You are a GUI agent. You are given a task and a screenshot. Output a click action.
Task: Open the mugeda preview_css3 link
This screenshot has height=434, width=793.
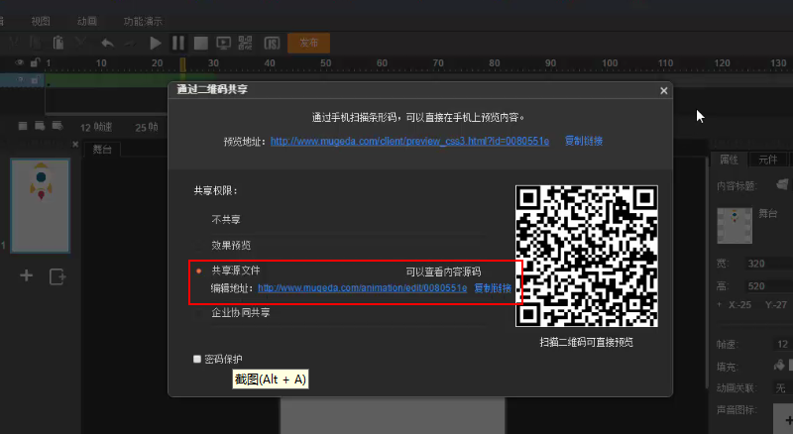pos(409,141)
